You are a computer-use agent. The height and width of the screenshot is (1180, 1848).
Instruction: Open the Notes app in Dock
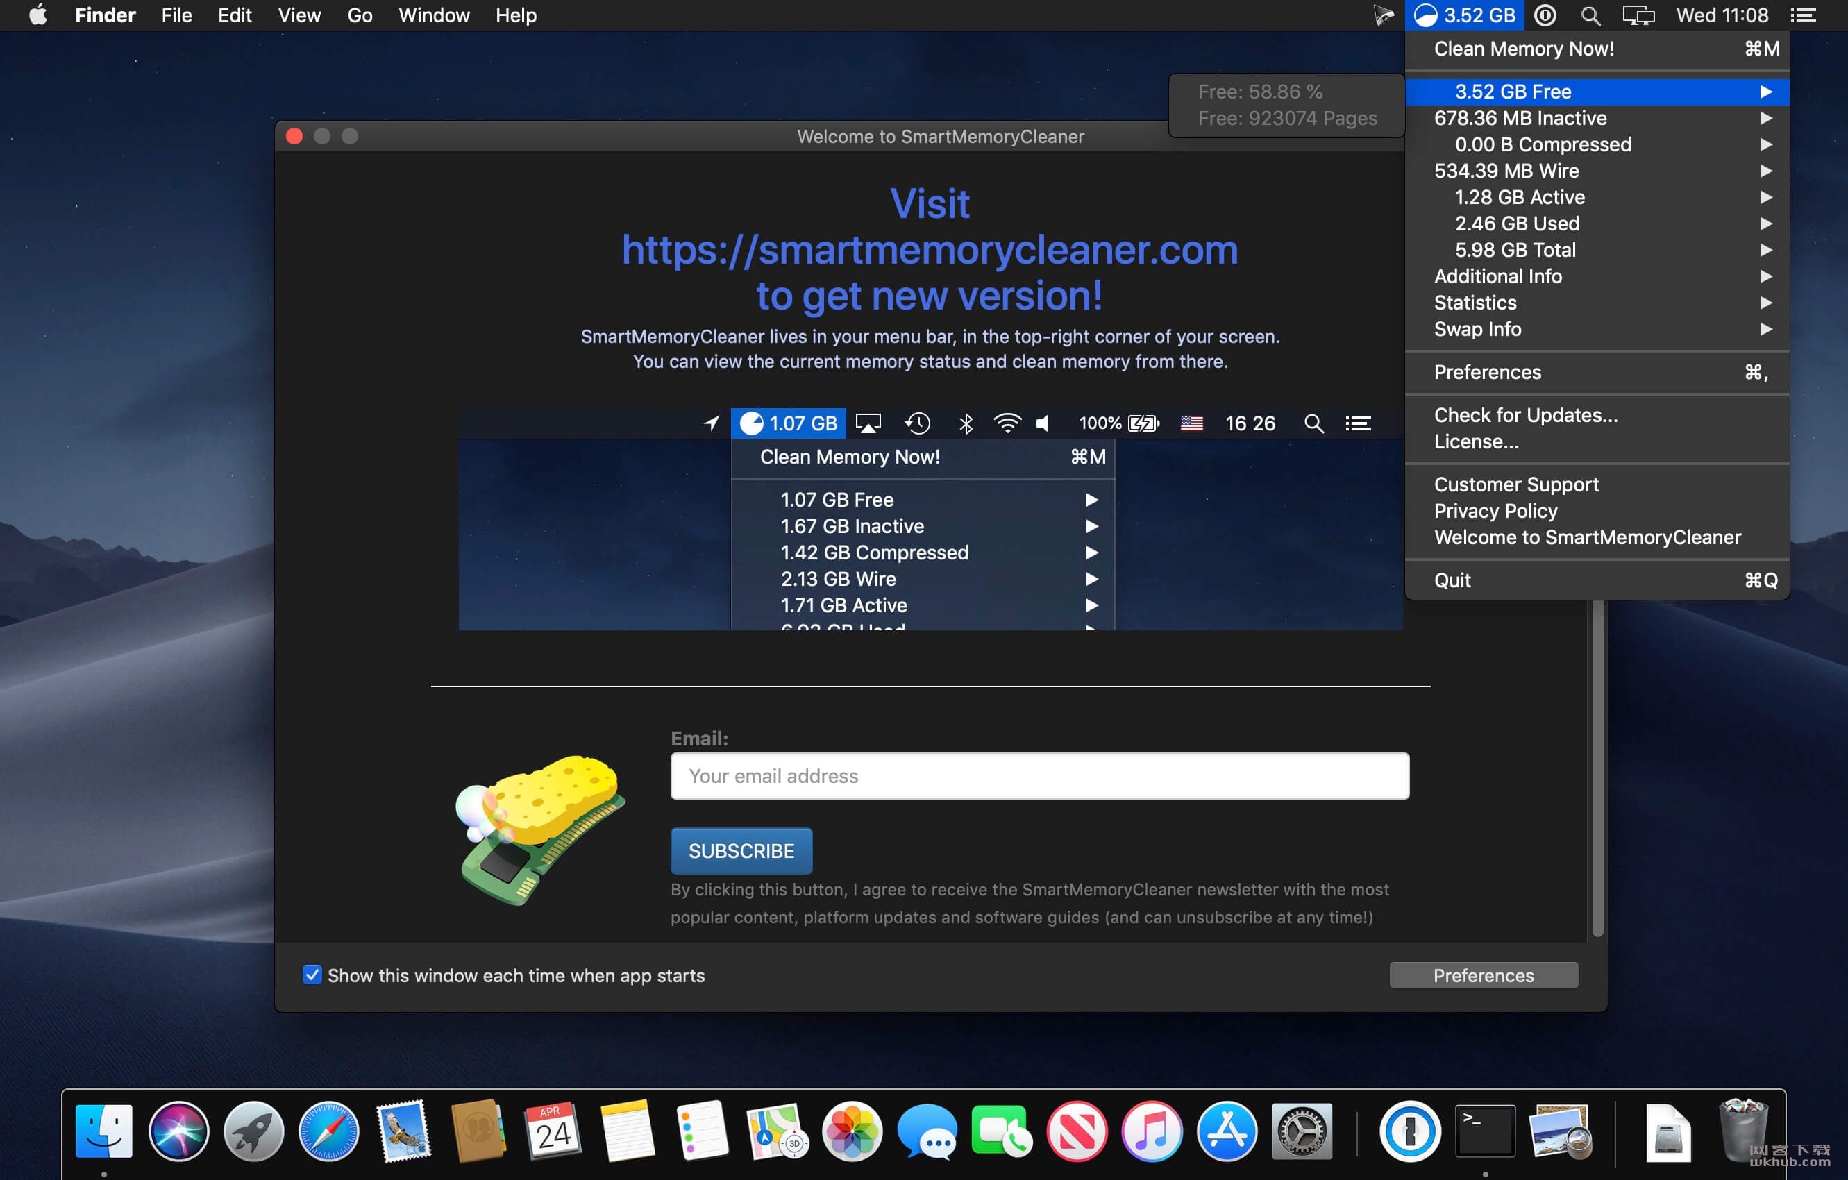(x=628, y=1131)
